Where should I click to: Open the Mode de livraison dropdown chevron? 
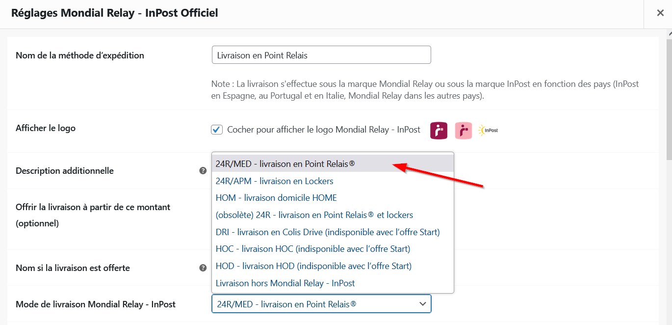(422, 303)
